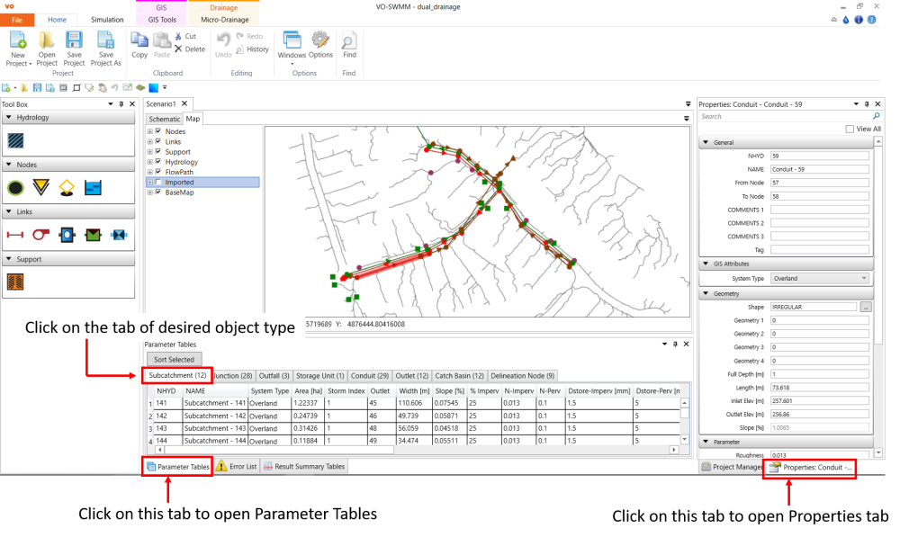Choose the storage unit node tool
900x537 pixels.
[94, 188]
